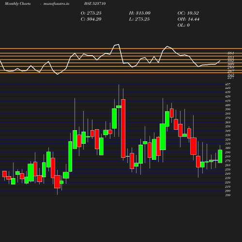
Task: Click the "389" price axis label
Action: 228,114
